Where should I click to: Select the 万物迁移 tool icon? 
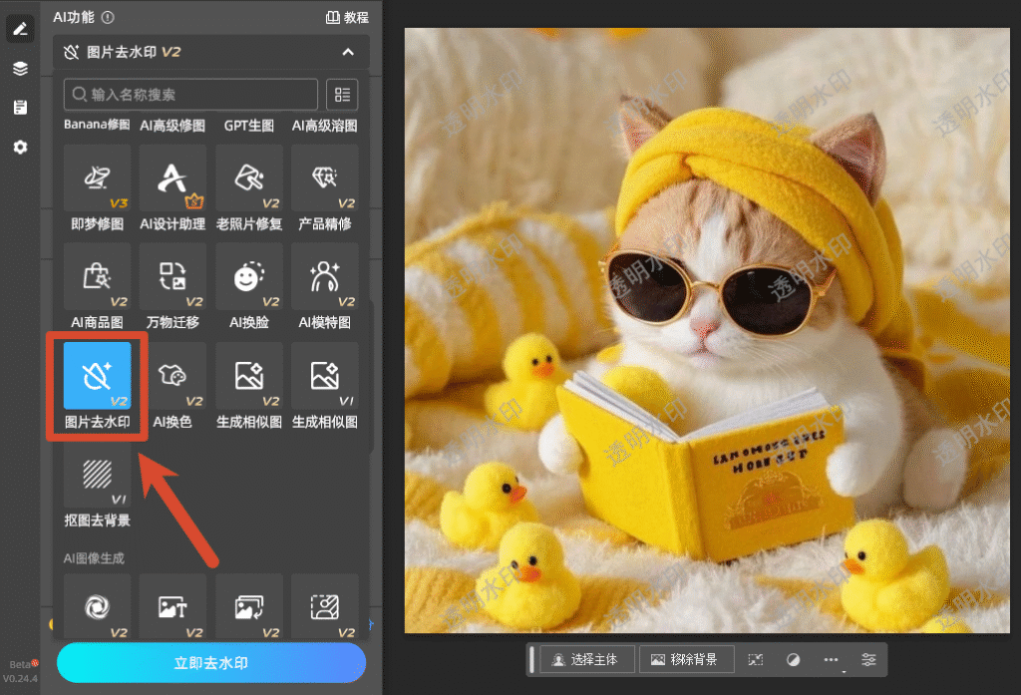pos(172,276)
